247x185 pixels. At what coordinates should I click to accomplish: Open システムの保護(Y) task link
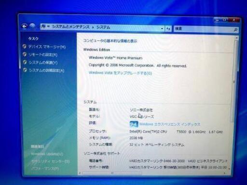[x=43, y=63]
